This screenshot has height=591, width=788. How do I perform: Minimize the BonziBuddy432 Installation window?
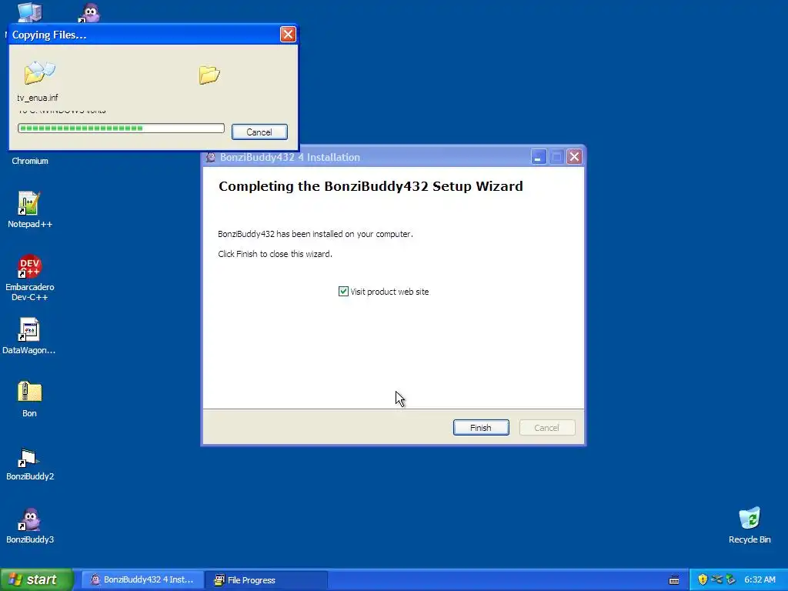[538, 157]
